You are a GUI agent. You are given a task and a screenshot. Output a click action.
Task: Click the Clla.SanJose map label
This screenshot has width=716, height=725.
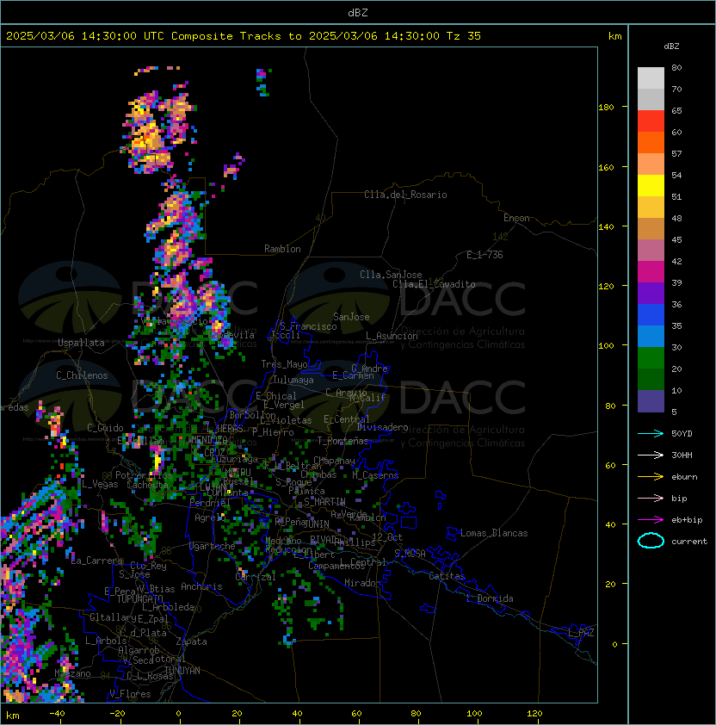pyautogui.click(x=391, y=275)
